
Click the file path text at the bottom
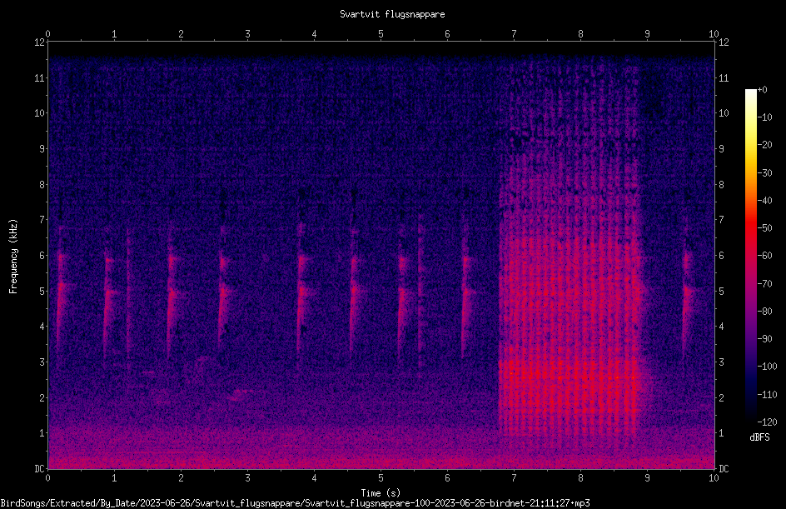tap(296, 503)
